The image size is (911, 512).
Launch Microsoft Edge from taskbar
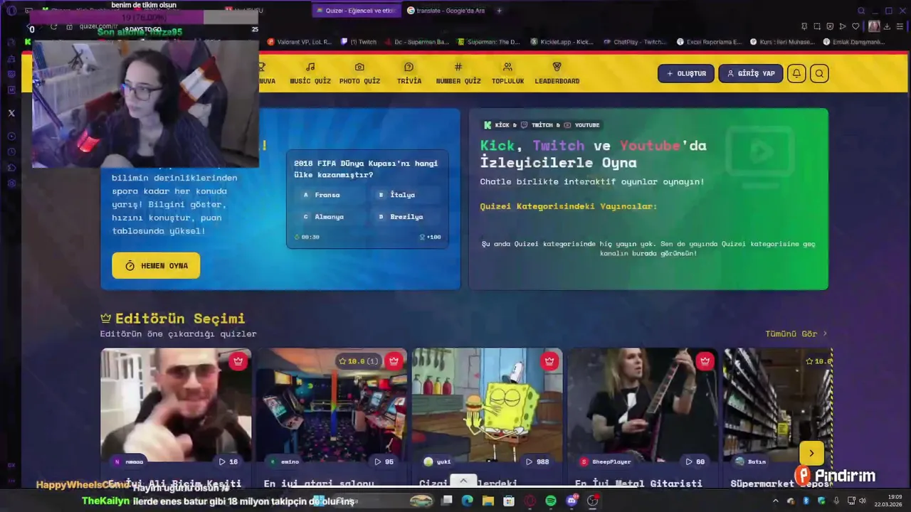[467, 501]
